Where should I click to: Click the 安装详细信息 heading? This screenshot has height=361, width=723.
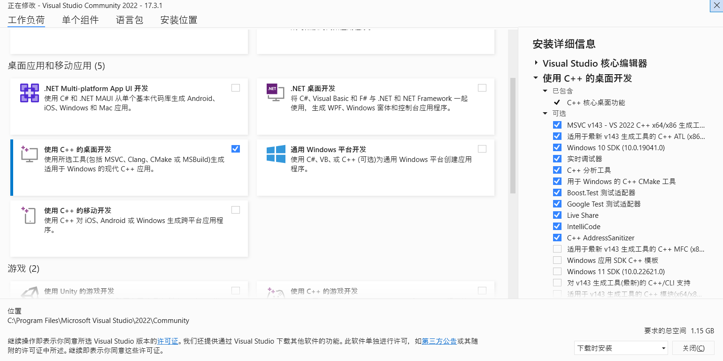click(x=564, y=44)
